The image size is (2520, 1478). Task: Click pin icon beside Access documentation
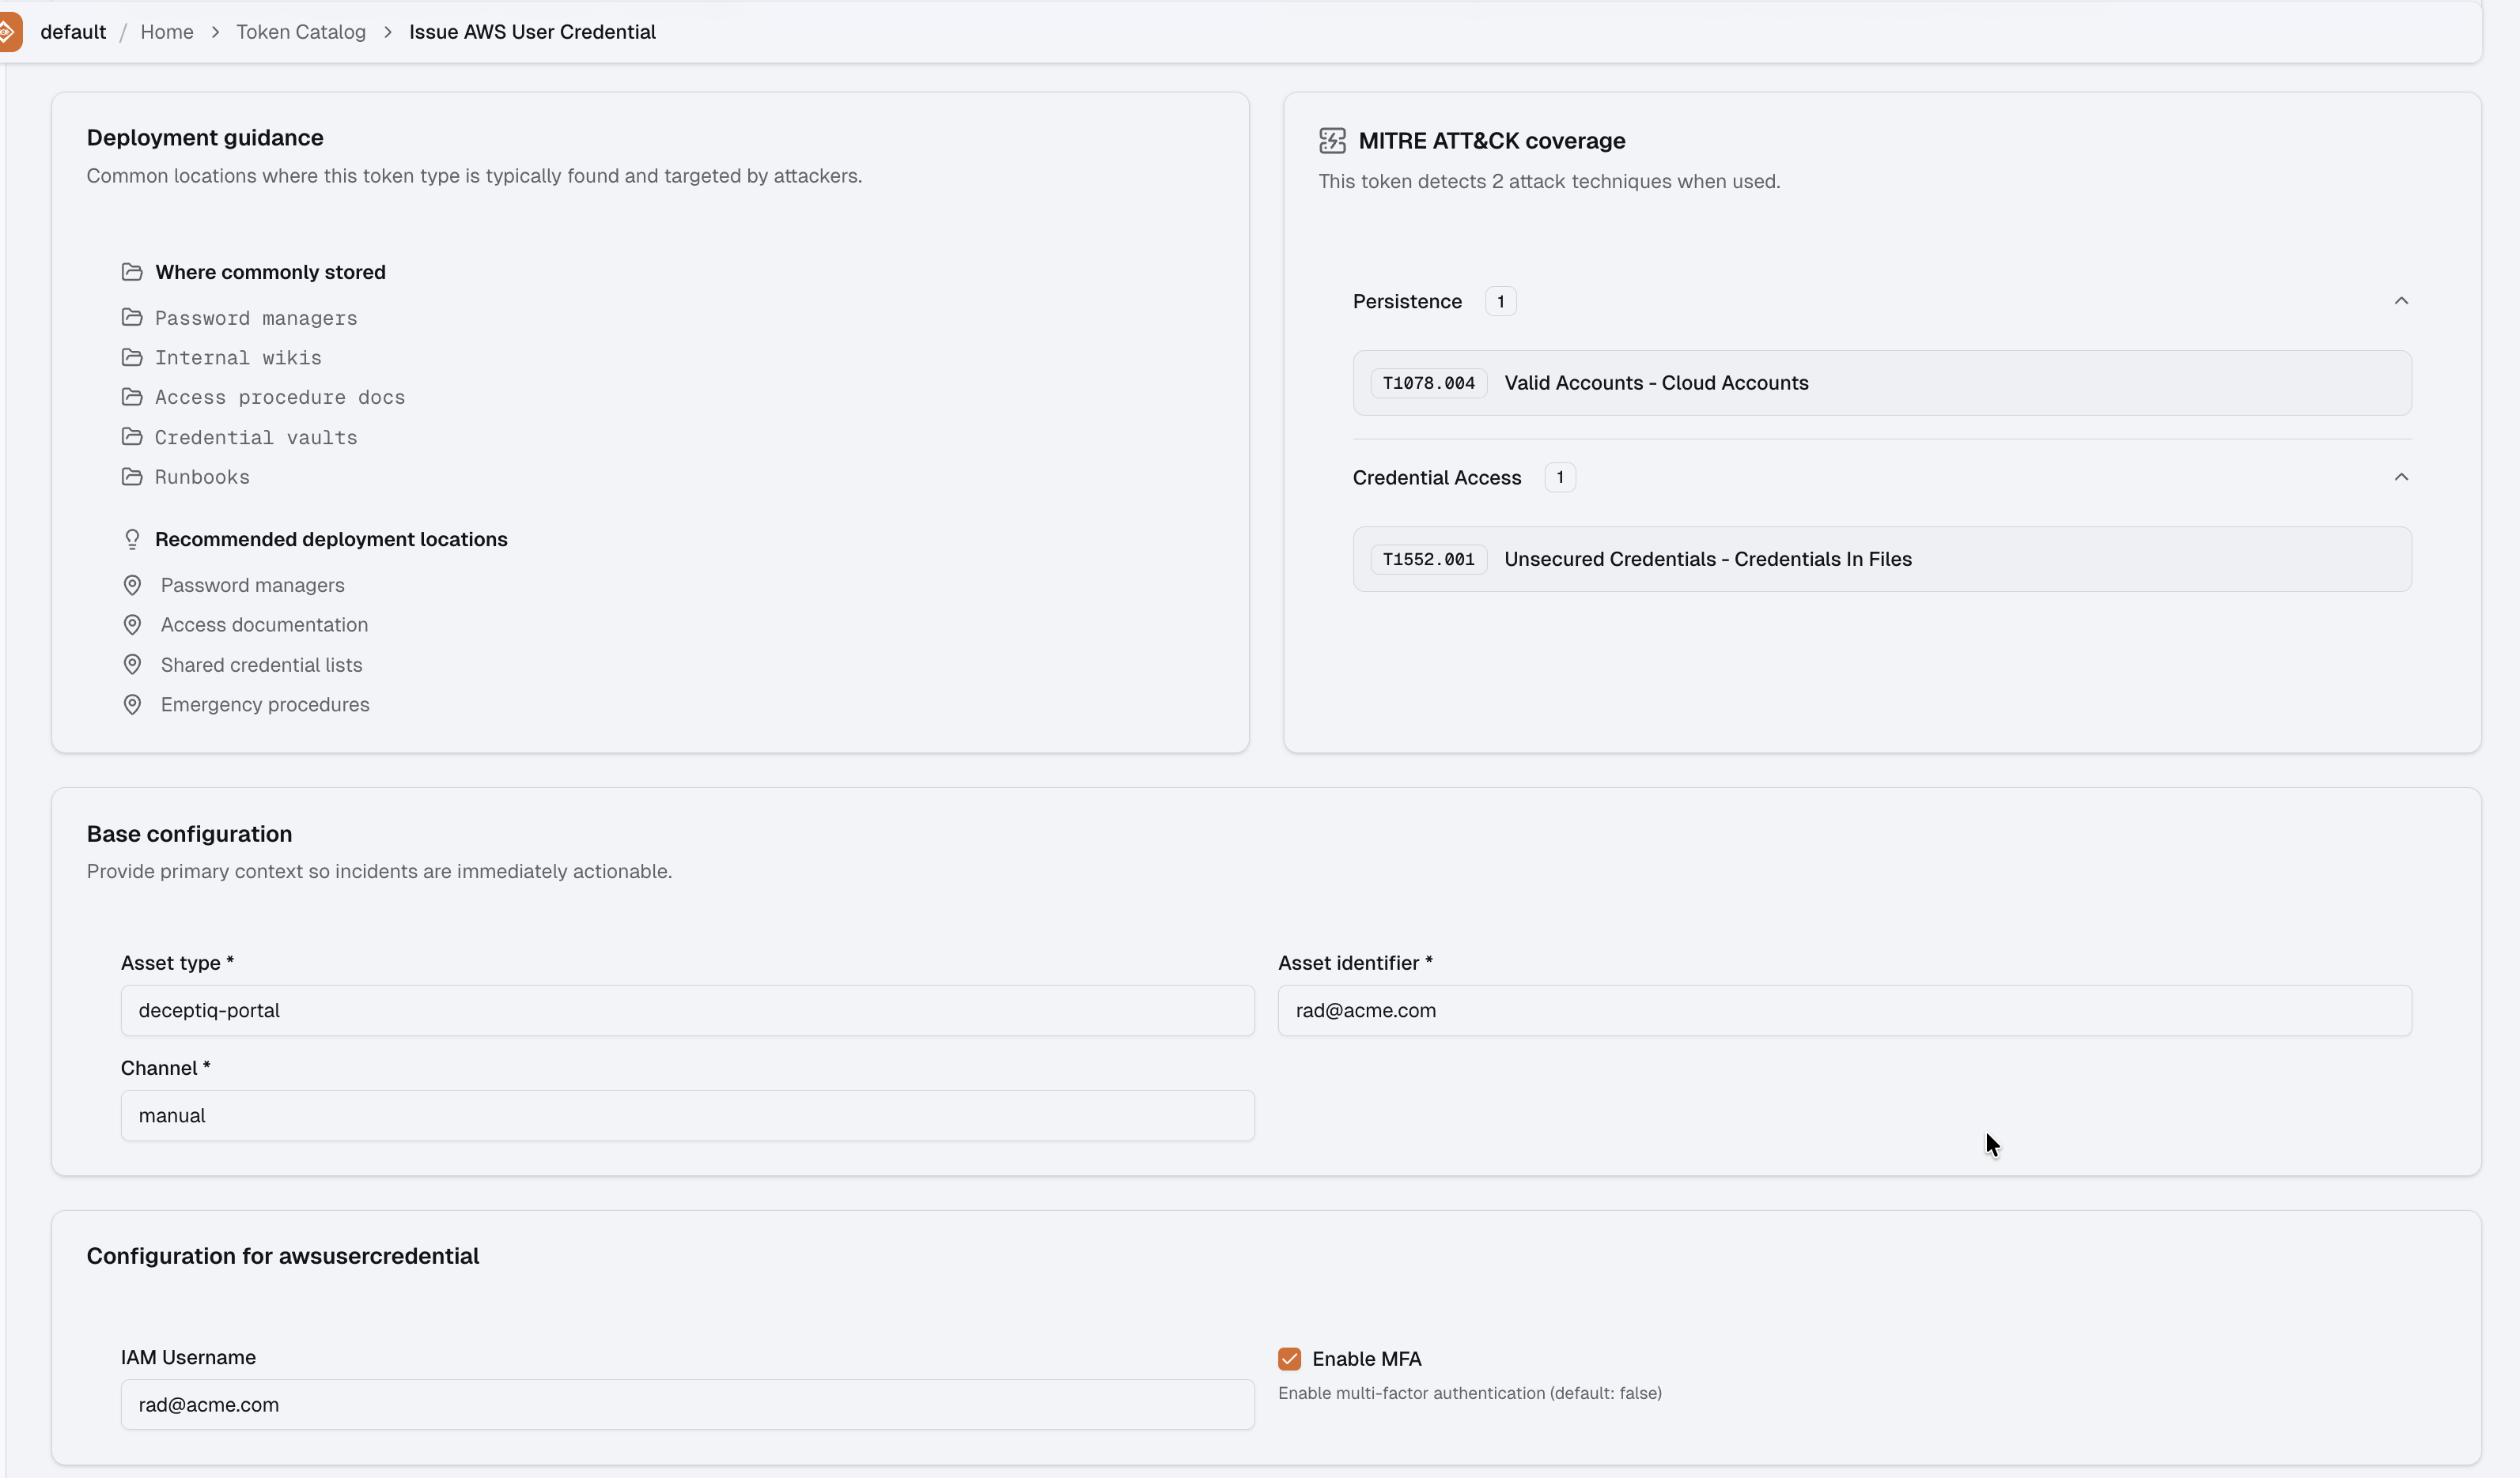tap(132, 624)
